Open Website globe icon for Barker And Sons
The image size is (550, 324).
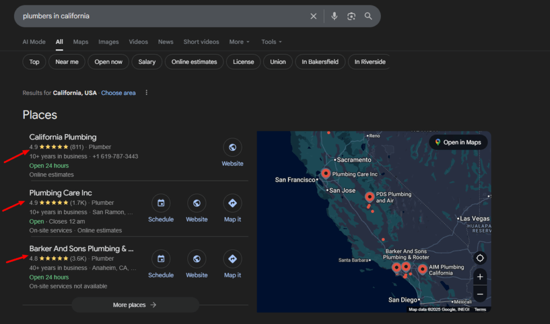(x=197, y=259)
